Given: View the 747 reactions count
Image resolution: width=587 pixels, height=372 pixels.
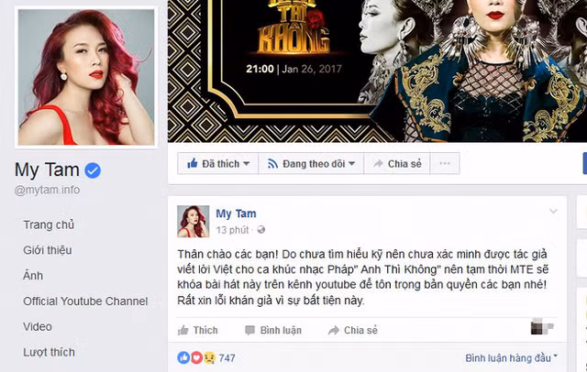Looking at the screenshot, I should click(227, 358).
